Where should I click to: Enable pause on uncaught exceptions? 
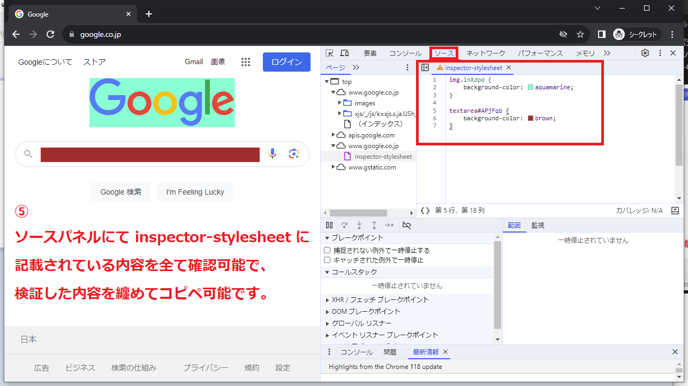tap(327, 250)
